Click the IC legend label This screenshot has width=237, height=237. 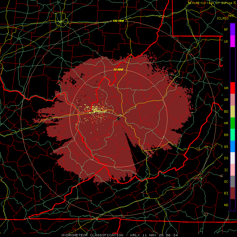point(226,170)
